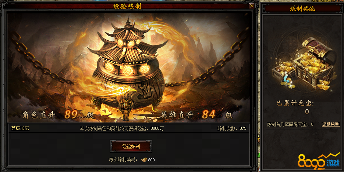Click the 炼制有几率获得元宝 text
Screen dimensions: 344x172
tap(290, 124)
